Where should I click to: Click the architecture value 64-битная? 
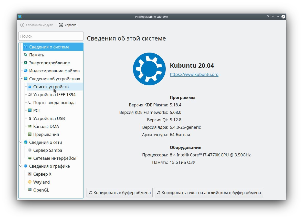(180, 134)
